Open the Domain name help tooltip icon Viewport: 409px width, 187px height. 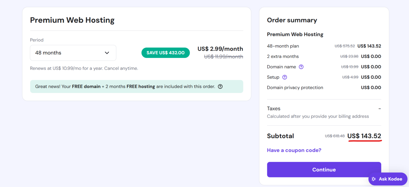coord(301,67)
